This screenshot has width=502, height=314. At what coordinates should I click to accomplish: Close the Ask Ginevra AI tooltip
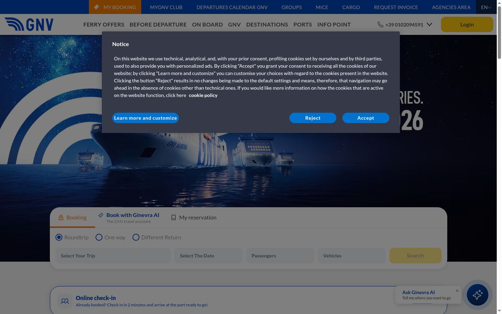(x=457, y=291)
